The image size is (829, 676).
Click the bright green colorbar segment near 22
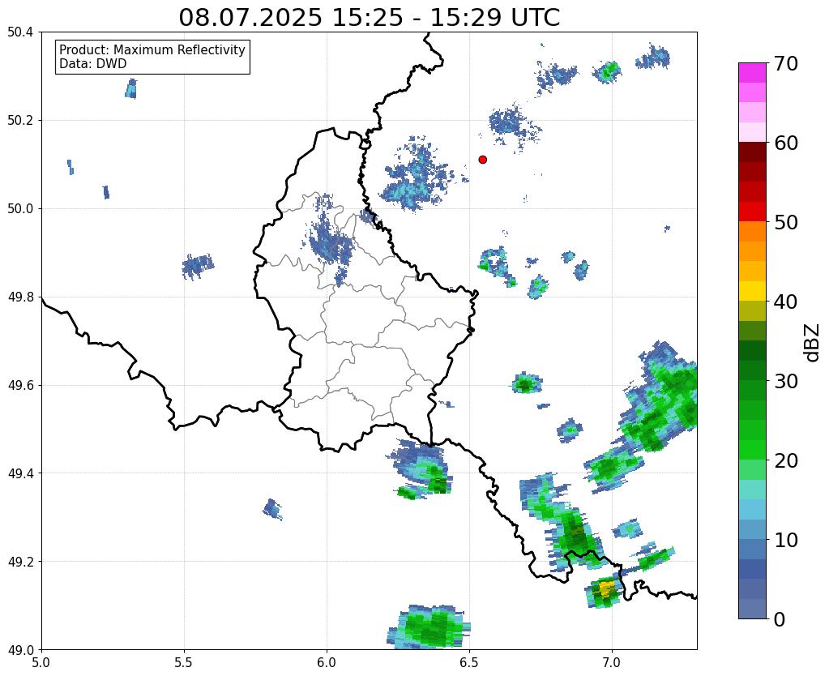tap(752, 450)
